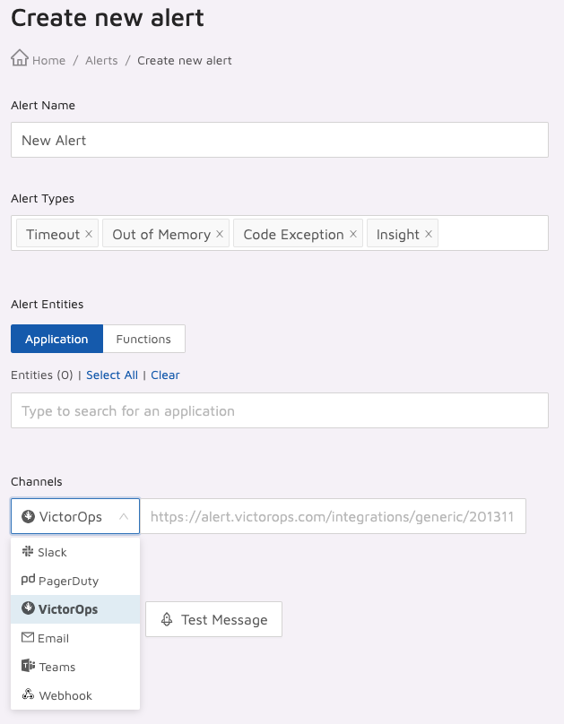
Task: Choose Slack from the channel list
Action: coord(75,552)
